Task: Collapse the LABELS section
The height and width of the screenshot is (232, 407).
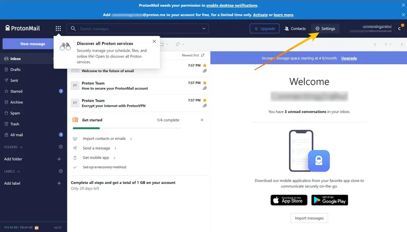Action: point(12,172)
